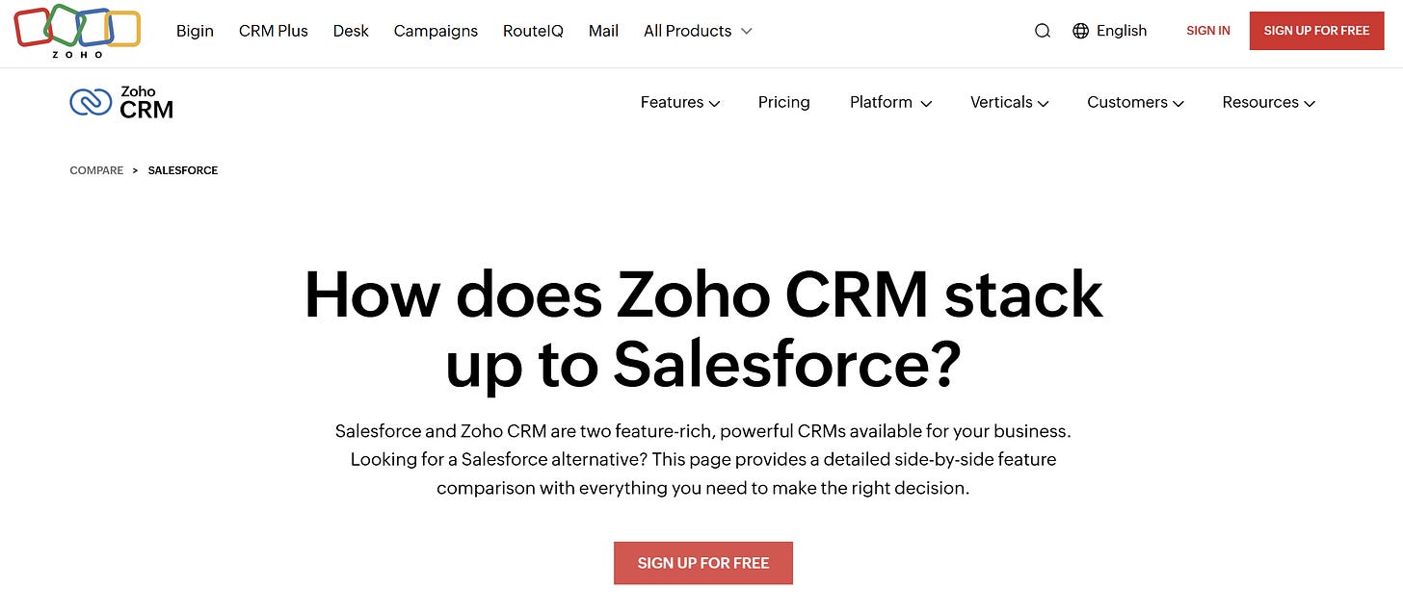This screenshot has width=1403, height=614.
Task: Click the Zoho CRM logo
Action: (119, 101)
